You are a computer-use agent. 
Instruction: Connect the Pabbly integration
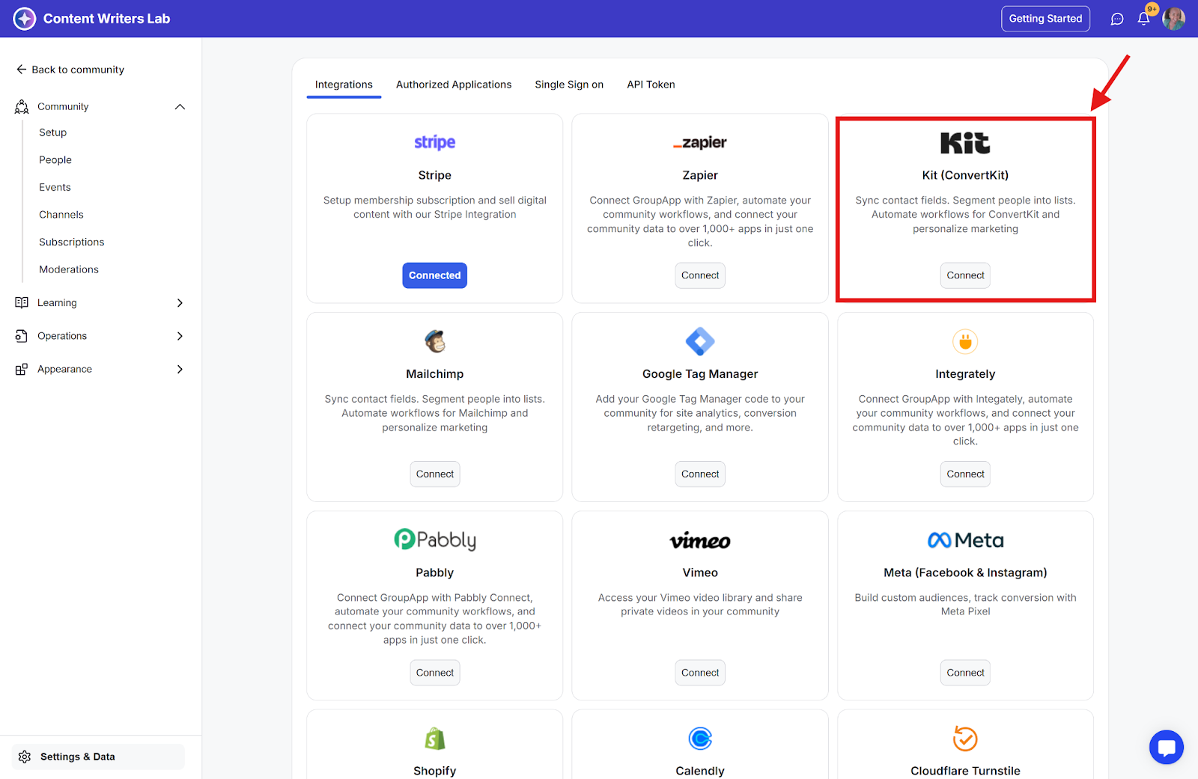[x=435, y=673]
